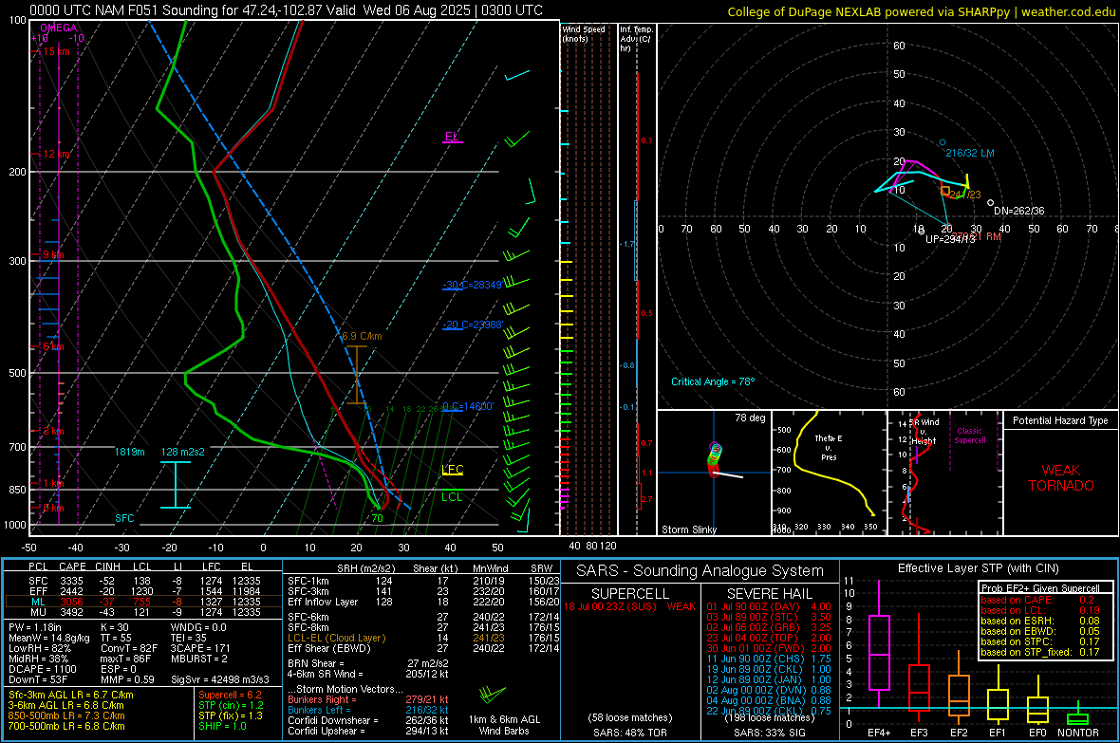Screen dimensions: 1120x743
Task: Click the magenta Classic Supercell label
Action: coord(970,436)
